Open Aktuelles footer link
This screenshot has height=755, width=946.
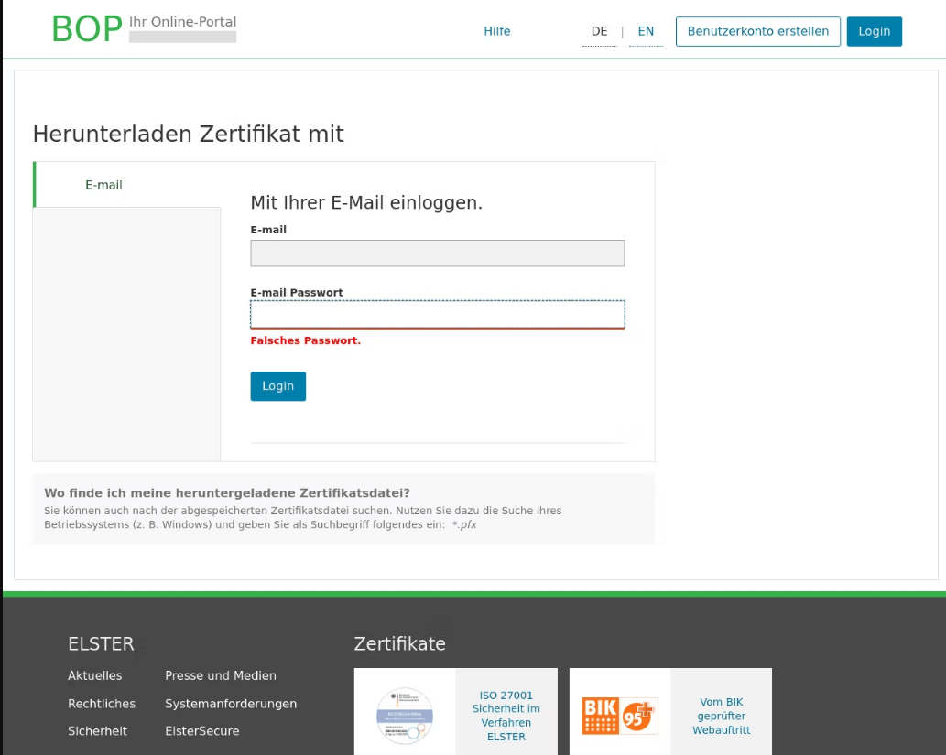point(94,675)
